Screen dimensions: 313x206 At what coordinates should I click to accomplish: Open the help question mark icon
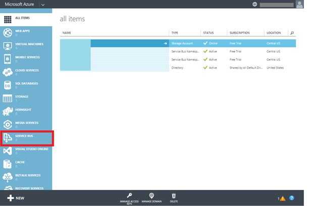pyautogui.click(x=292, y=198)
